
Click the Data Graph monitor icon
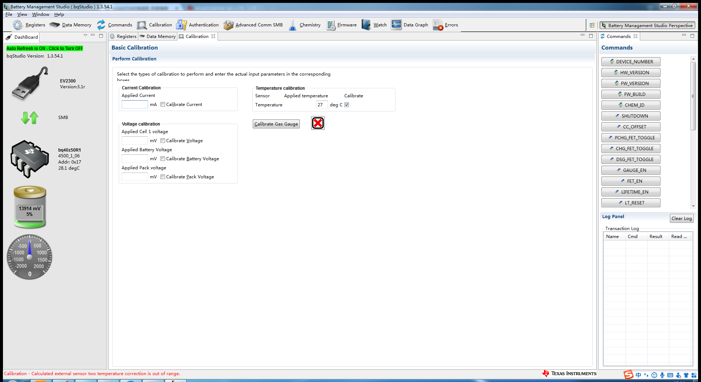click(x=396, y=25)
